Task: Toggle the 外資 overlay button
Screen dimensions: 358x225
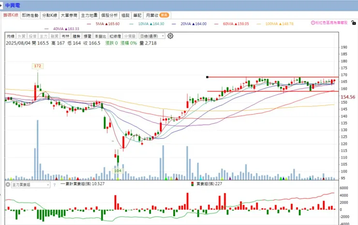Action: point(21,36)
